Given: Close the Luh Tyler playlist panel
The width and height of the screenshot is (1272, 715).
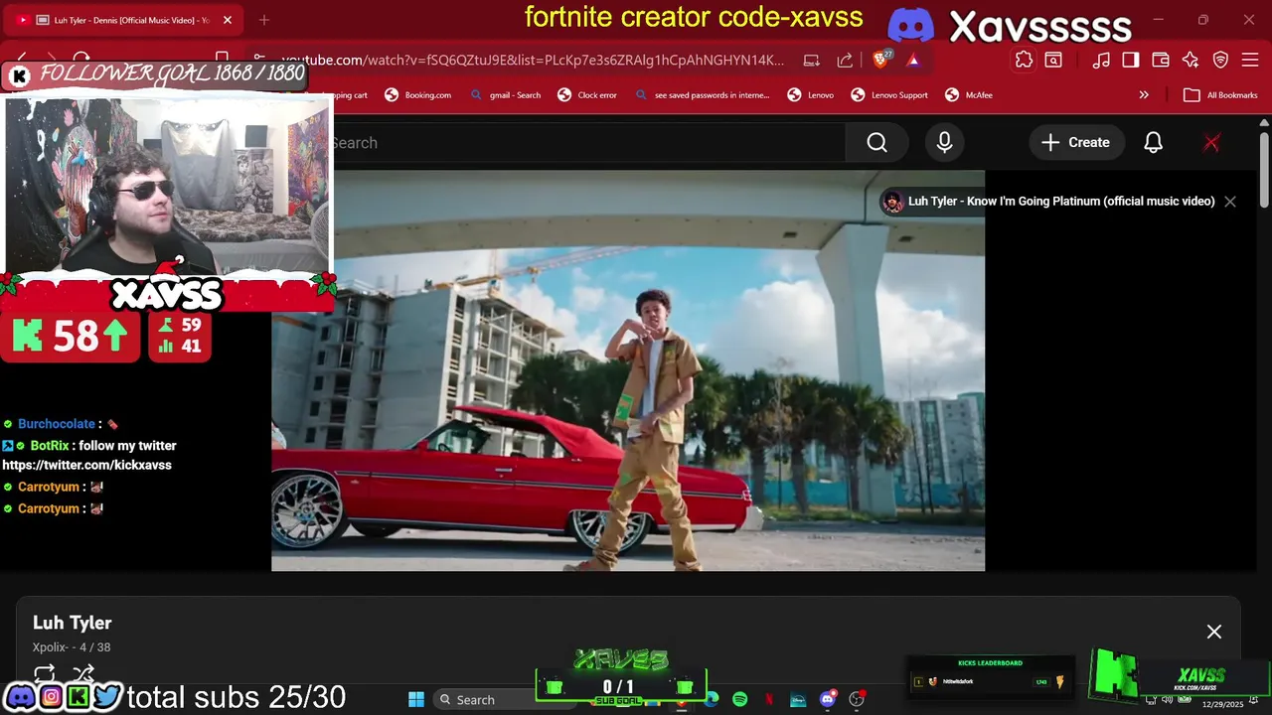Looking at the screenshot, I should click(1214, 632).
